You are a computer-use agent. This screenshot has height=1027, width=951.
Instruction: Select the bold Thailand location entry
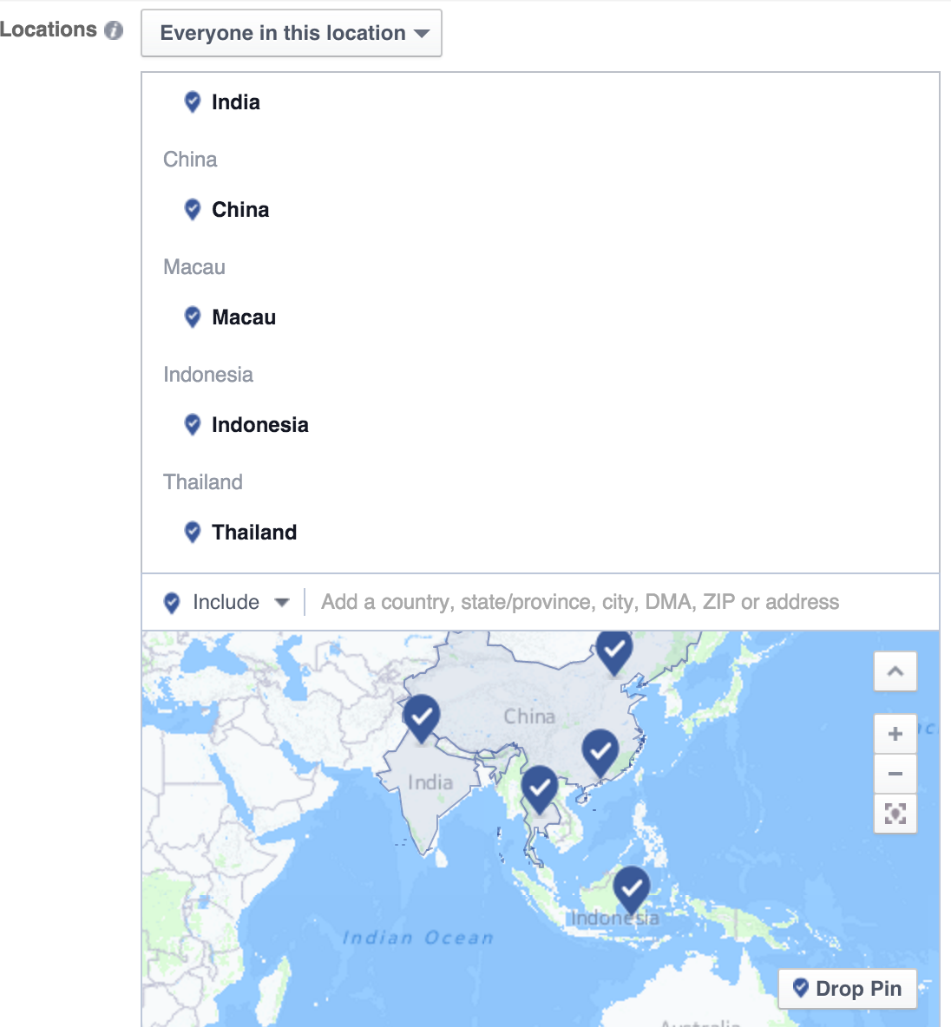click(253, 532)
